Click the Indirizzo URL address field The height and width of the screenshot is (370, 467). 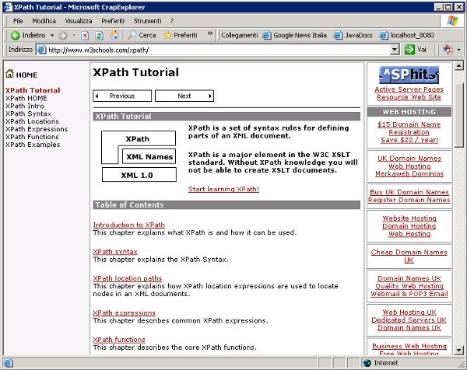click(217, 50)
